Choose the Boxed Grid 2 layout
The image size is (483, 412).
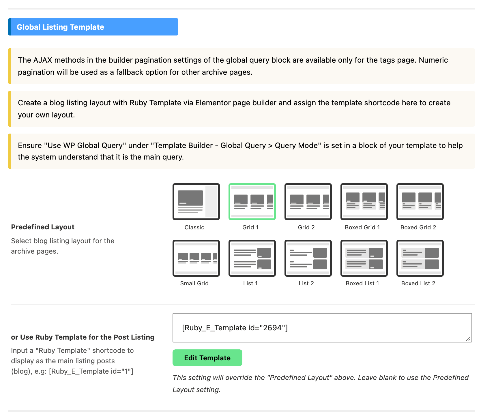tap(420, 202)
